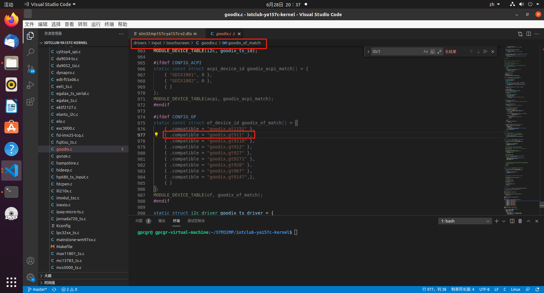
Task: Go to previous find match arrow
Action: 471,52
